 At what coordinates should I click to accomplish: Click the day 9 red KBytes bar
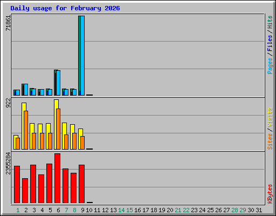point(81,184)
